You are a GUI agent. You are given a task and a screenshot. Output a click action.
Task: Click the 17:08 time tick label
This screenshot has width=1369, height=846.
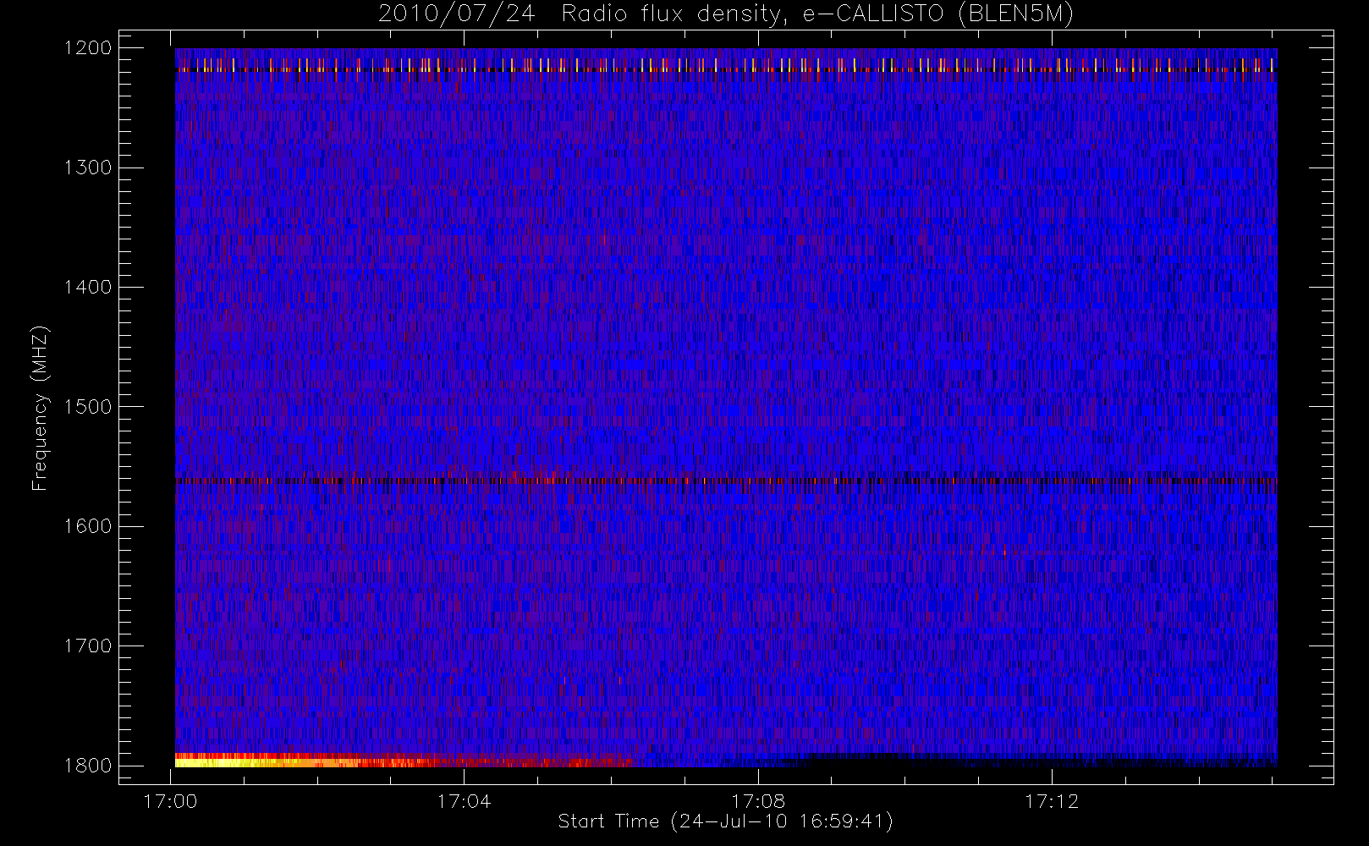758,801
